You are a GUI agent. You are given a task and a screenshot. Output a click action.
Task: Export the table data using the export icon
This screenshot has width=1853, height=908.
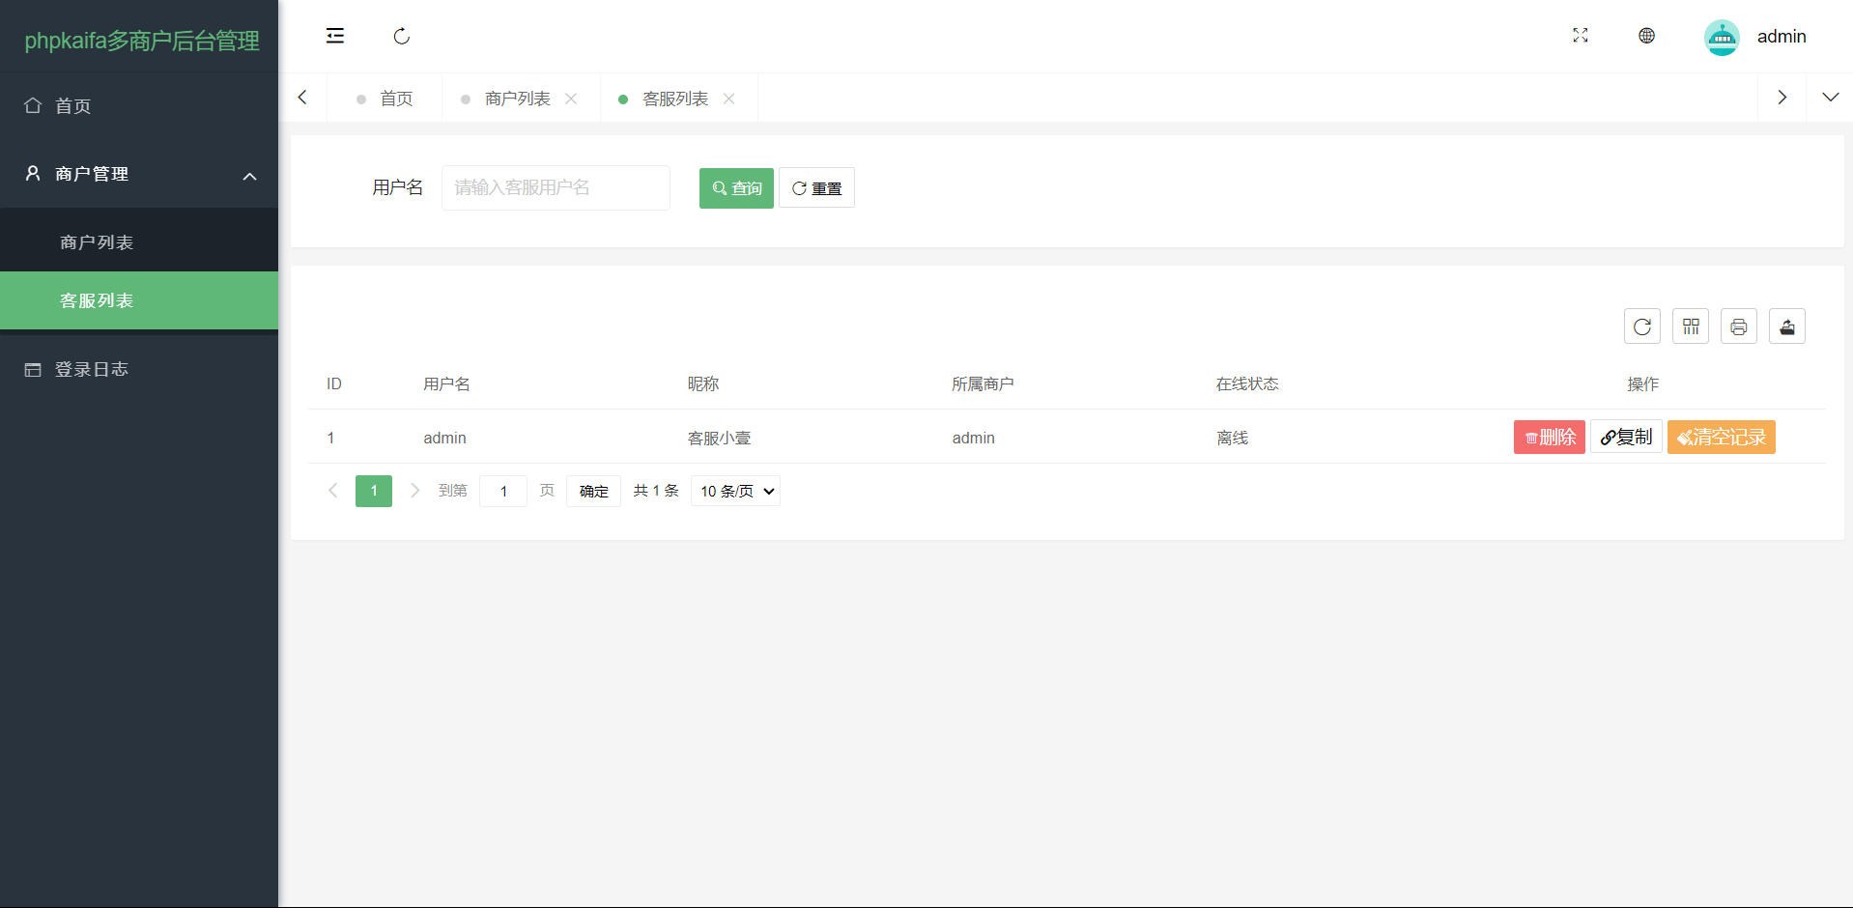point(1786,326)
